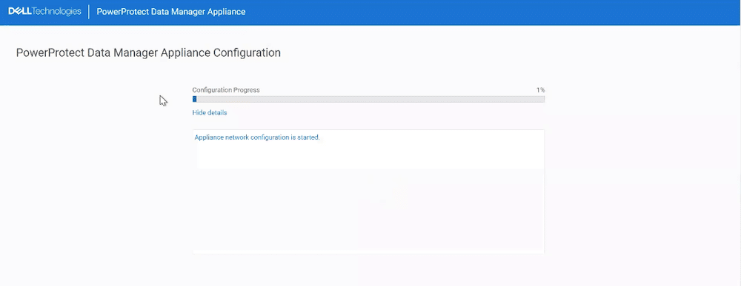This screenshot has height=286, width=741.
Task: Click the word 'Progress' above the bar
Action: (247, 89)
